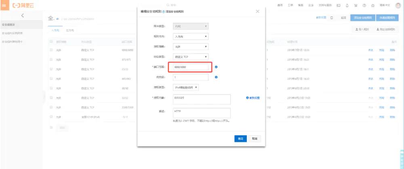This screenshot has width=404, height=169.
Task: Click 克隆 for the 873/873 rule
Action: coord(381,60)
